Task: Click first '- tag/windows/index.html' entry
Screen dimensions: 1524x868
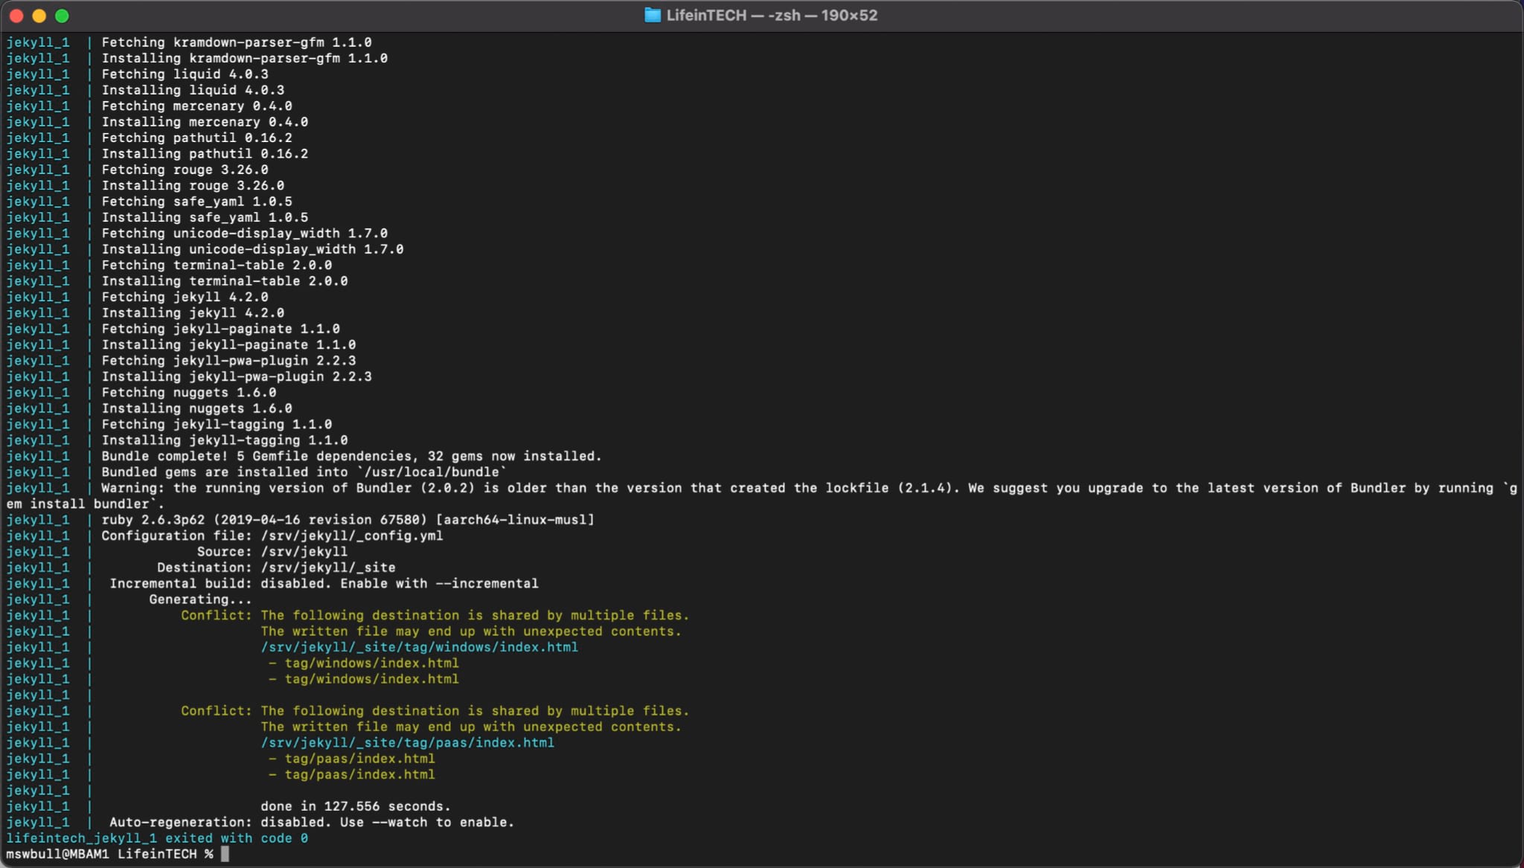Action: [364, 663]
